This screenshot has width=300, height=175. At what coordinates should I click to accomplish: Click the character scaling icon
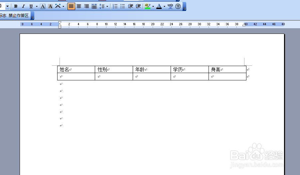58,6
